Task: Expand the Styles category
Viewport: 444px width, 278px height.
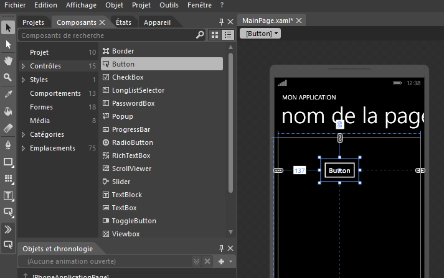Action: (23, 80)
